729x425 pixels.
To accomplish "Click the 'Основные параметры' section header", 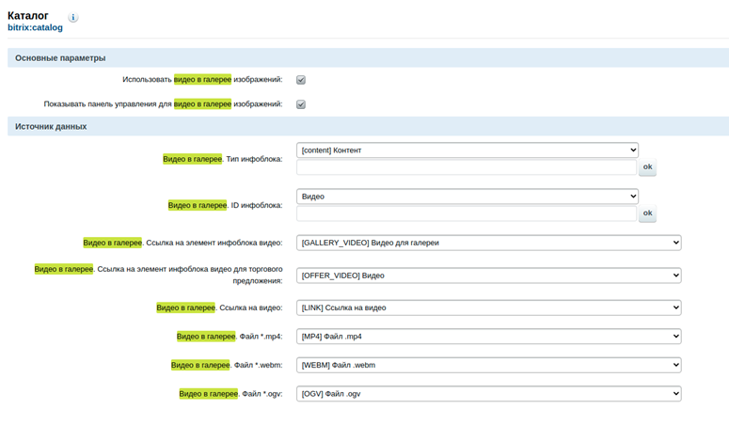I will coord(60,58).
